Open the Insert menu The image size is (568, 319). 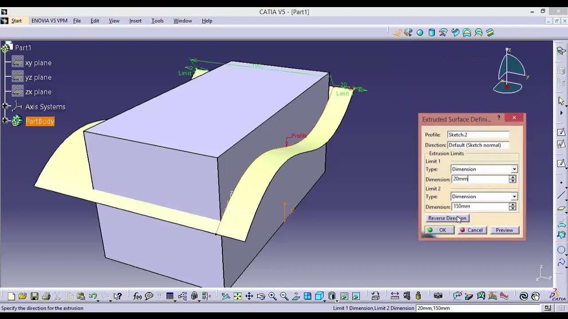135,21
